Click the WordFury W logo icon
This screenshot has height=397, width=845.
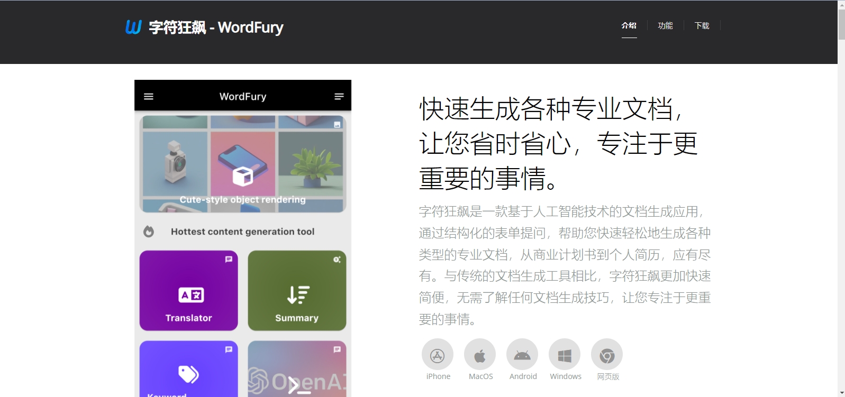coord(133,26)
